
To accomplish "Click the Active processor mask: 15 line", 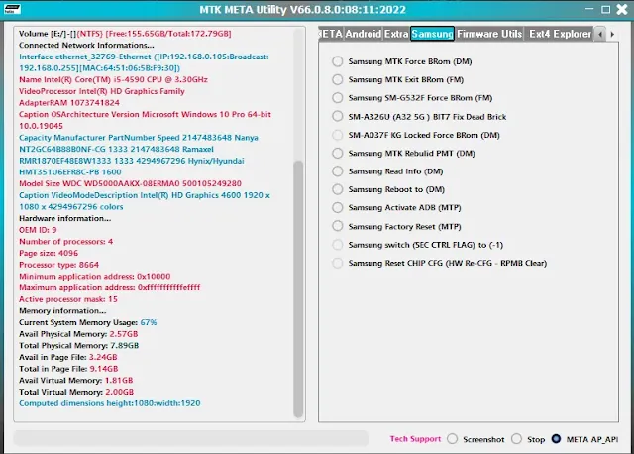I will [x=68, y=299].
